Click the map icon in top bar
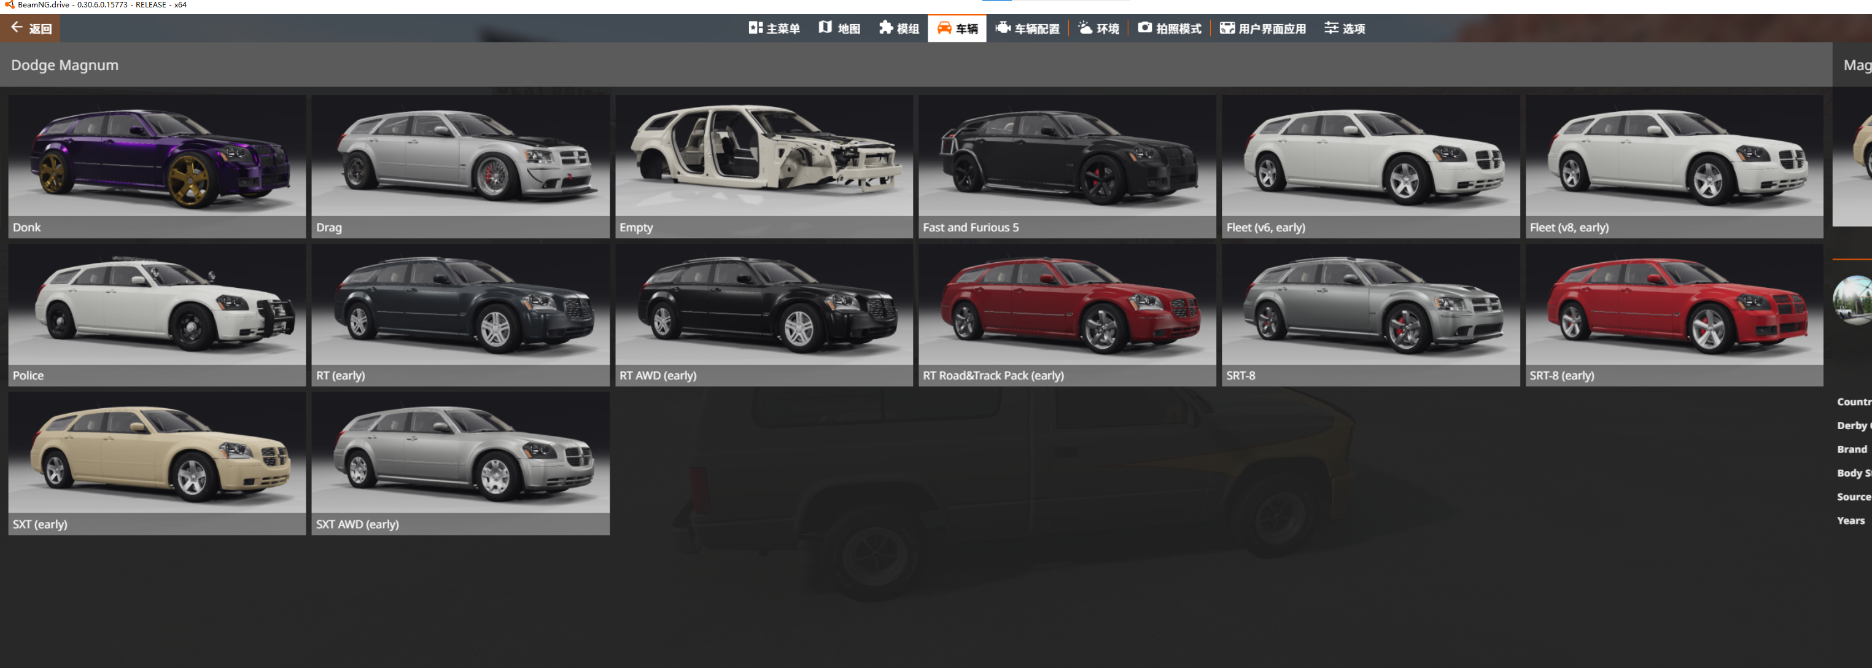The image size is (1872, 668). [x=825, y=28]
